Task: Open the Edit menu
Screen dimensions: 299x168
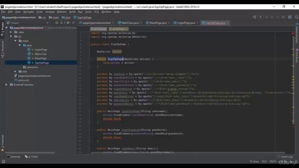Action: (10, 12)
